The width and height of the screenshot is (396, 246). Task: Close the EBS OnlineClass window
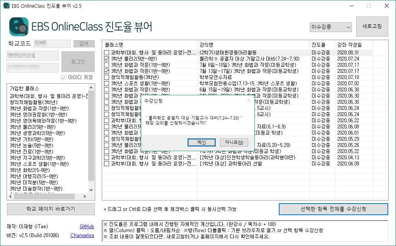click(387, 6)
